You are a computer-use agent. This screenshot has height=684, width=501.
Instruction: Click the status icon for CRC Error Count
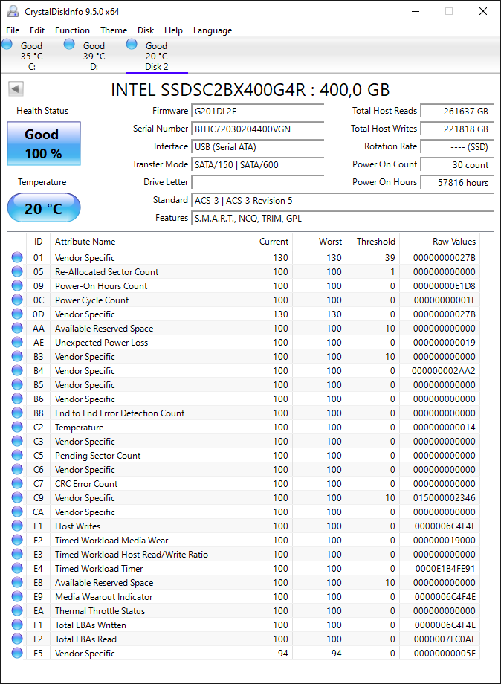coord(17,483)
